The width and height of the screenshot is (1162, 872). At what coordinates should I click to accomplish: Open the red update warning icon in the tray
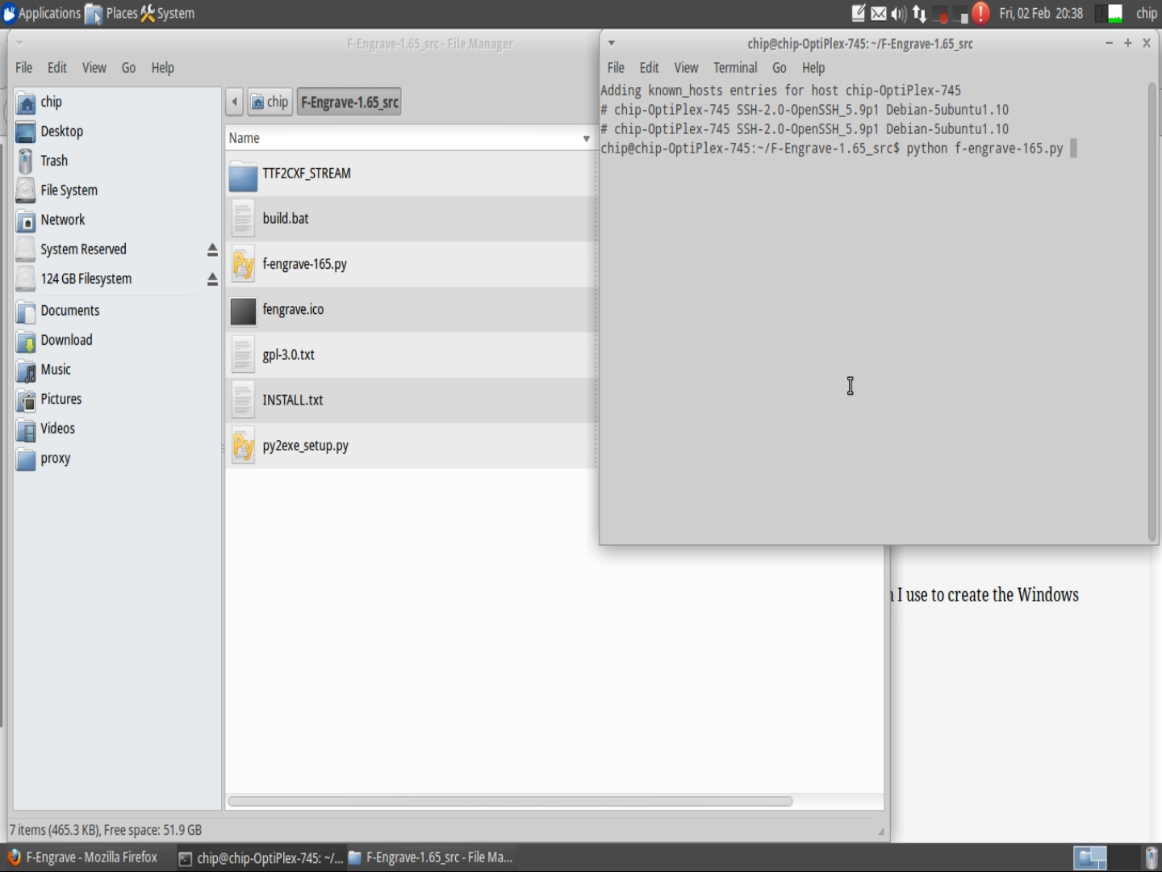click(980, 13)
